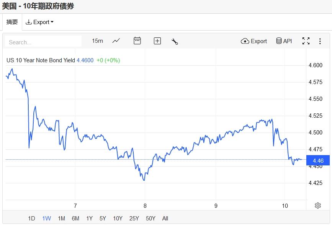Select the 1Y time range
Image resolution: width=332 pixels, height=225 pixels.
coord(89,219)
